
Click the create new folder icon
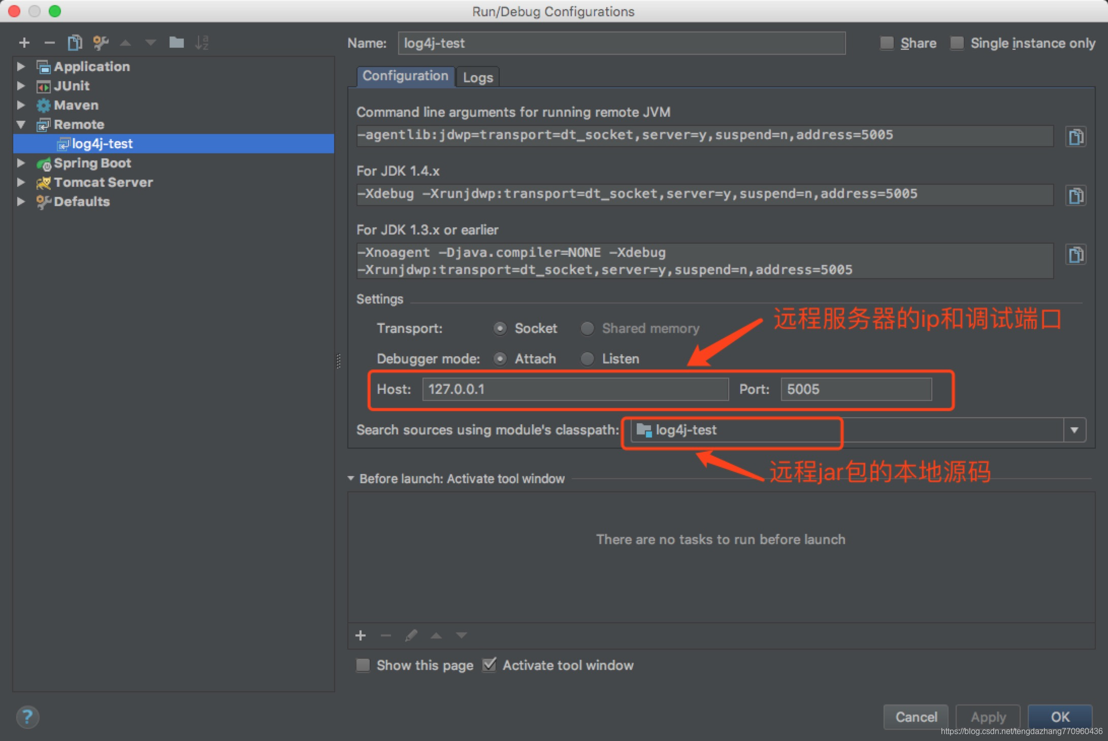point(176,43)
